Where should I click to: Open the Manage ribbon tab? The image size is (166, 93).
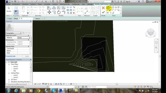90,4
